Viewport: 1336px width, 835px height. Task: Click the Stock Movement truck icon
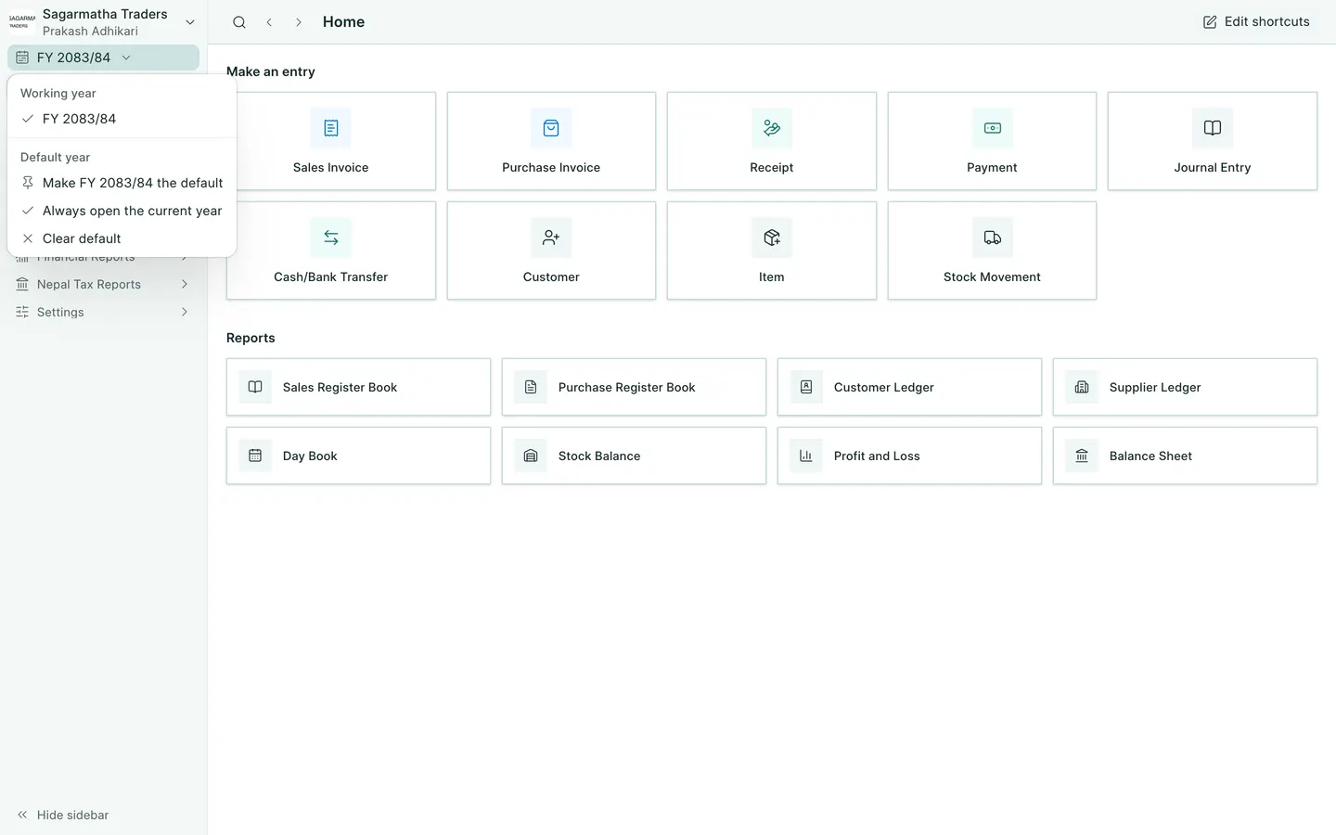(x=993, y=238)
